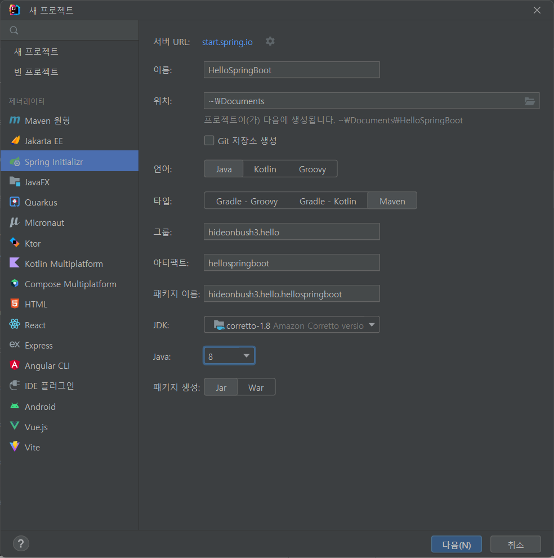Screen dimensions: 554x558
Task: Open the JDK corretto-1.8 dropdown
Action: 292,325
